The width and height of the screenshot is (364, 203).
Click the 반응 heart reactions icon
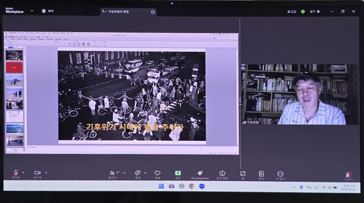point(158,173)
